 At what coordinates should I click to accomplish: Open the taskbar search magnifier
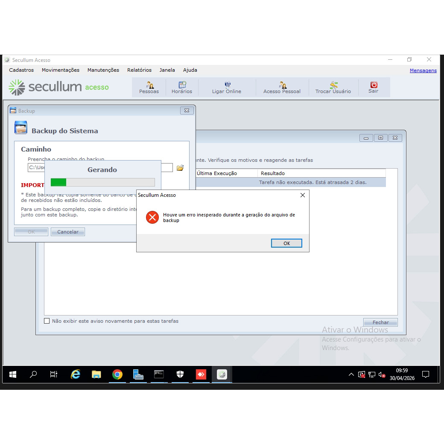click(33, 375)
